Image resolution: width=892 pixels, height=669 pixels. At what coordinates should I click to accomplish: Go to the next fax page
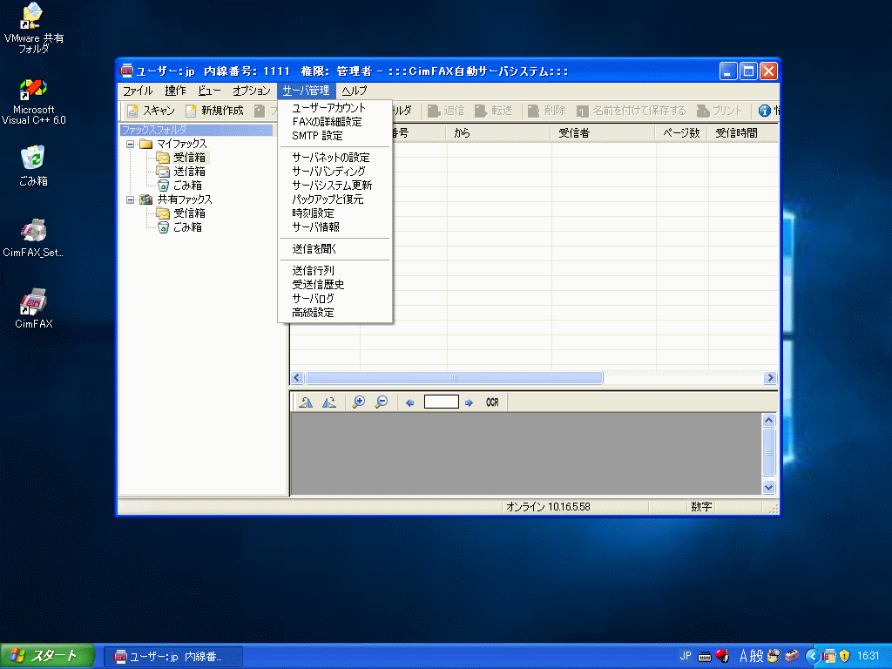[x=469, y=402]
